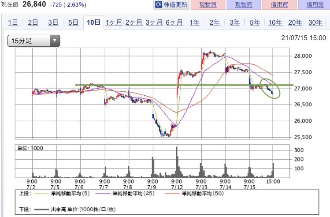Click the 単純移動平均(25) legend entry

pos(125,194)
